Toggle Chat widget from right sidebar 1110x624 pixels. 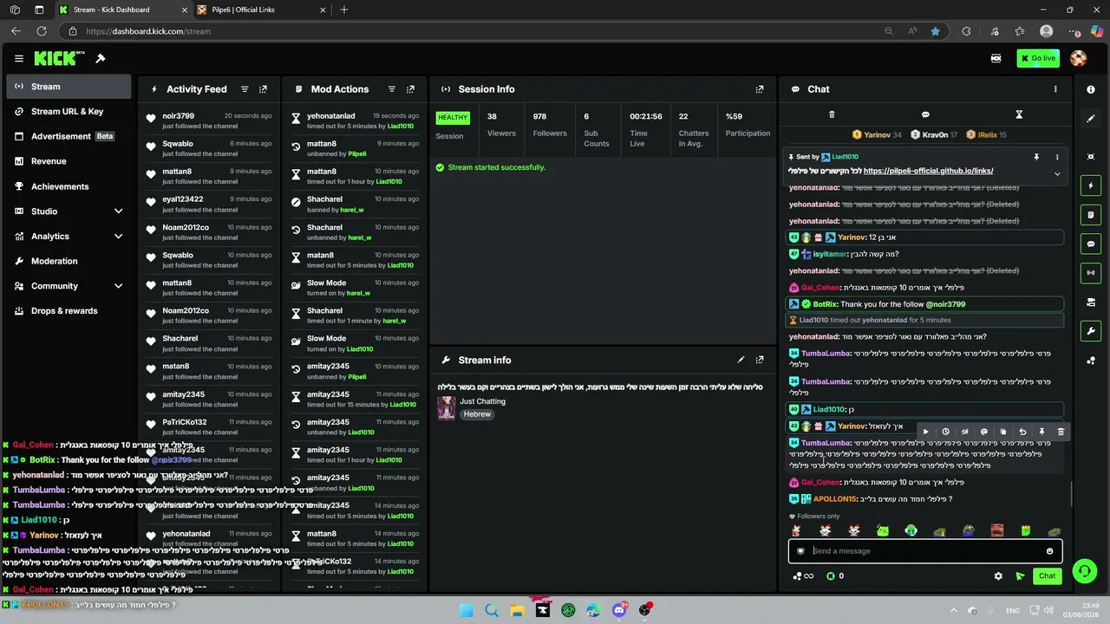pos(1091,244)
